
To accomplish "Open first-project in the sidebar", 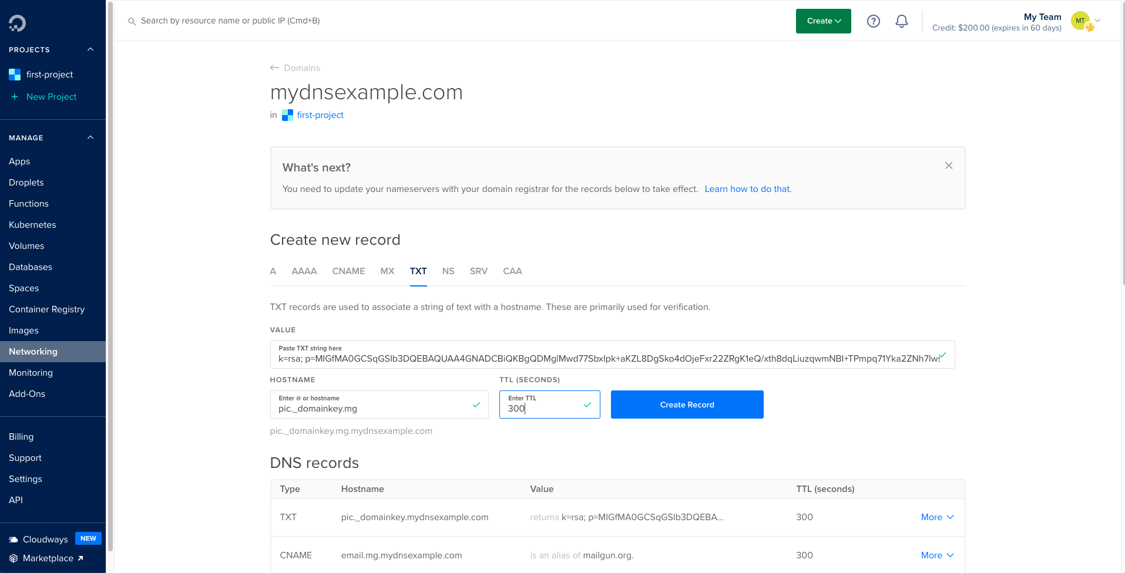I will 50,75.
